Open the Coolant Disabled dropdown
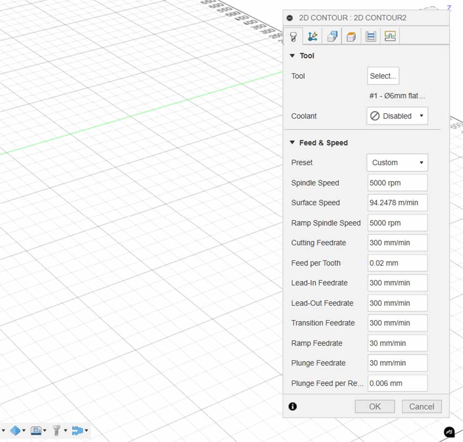The height and width of the screenshot is (442, 463). click(397, 116)
